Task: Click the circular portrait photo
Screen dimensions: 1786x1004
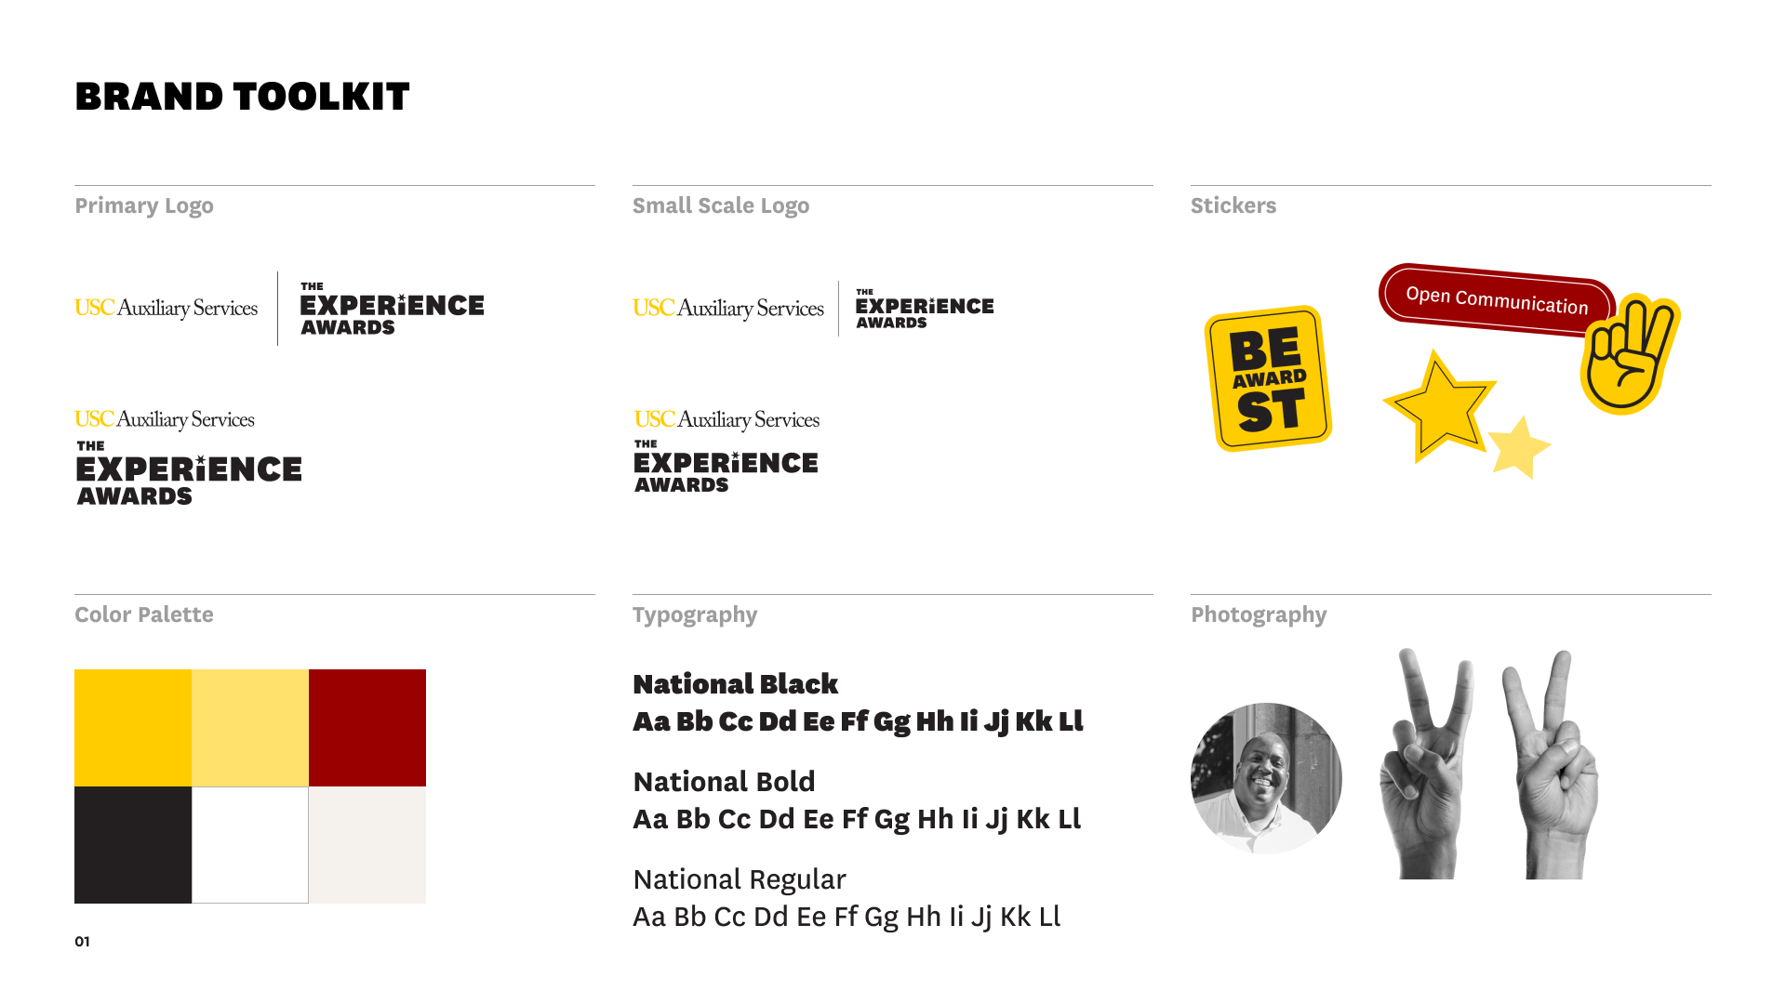Action: (x=1266, y=778)
